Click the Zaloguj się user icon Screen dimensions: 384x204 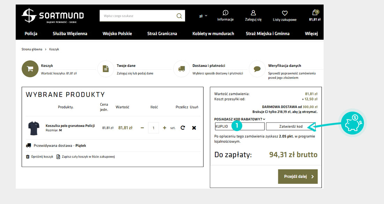click(253, 13)
